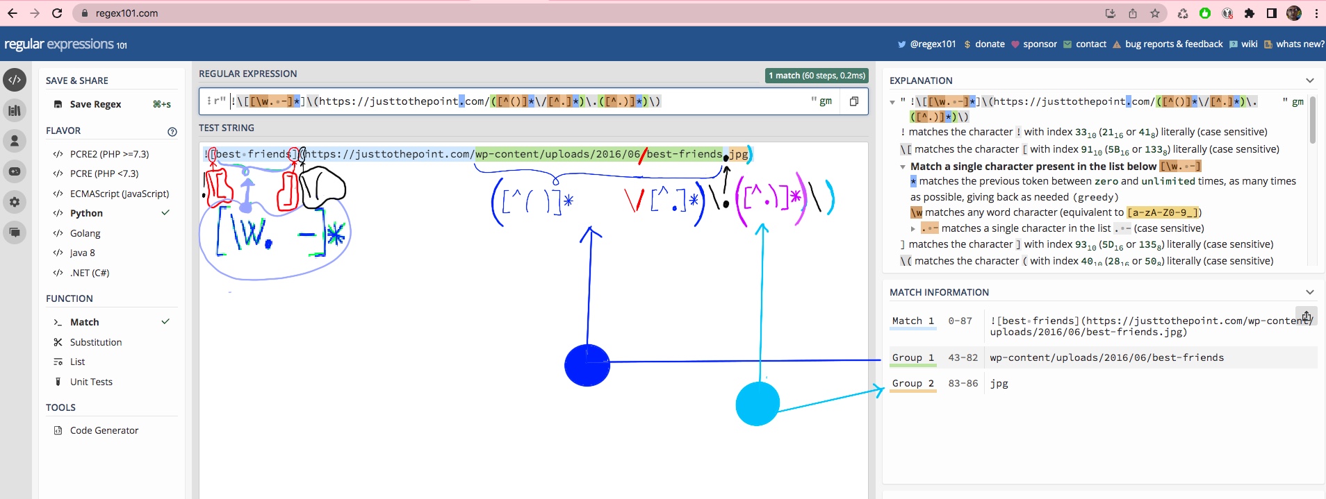The width and height of the screenshot is (1326, 499).
Task: Collapse the Explanation panel
Action: pos(1310,81)
